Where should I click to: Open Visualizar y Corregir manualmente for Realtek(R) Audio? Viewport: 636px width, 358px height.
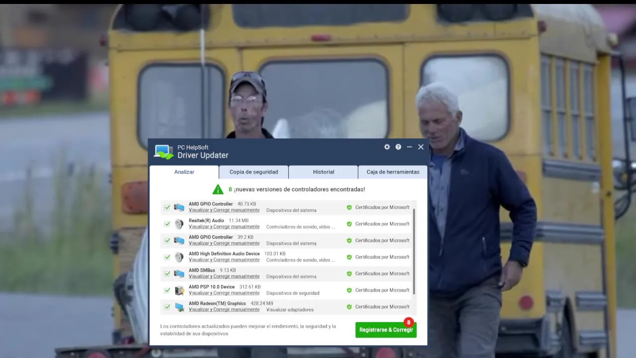(224, 227)
